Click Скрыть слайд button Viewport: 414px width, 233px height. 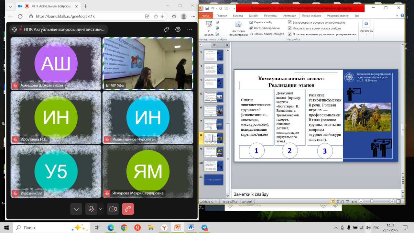coord(260,23)
